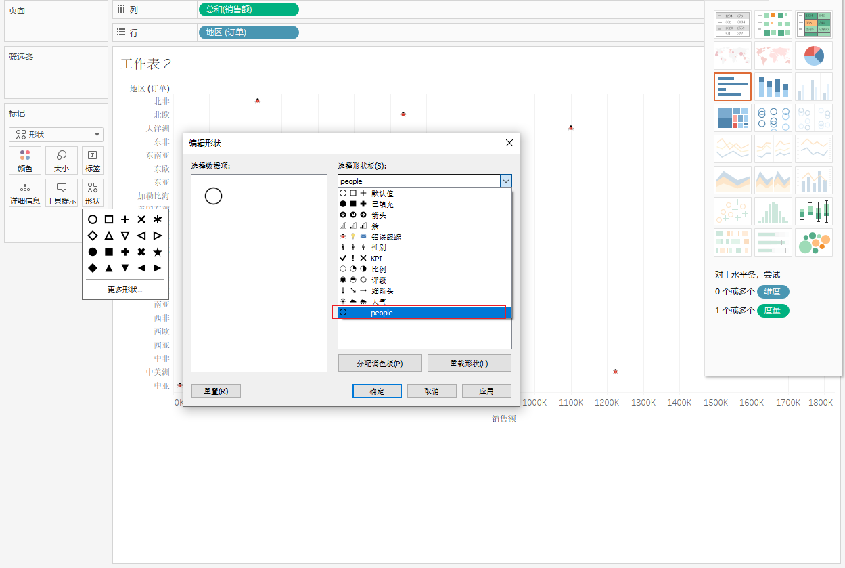Screen dimensions: 845x568
Task: Pick the filled map chart in Show Me
Action: (773, 56)
